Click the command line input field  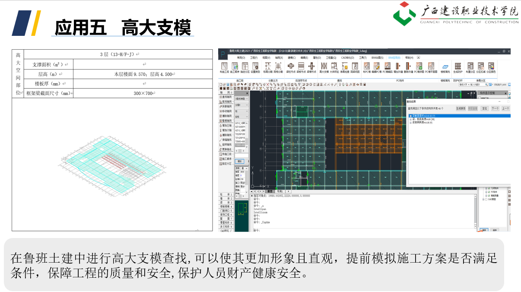pyautogui.click(x=363, y=230)
